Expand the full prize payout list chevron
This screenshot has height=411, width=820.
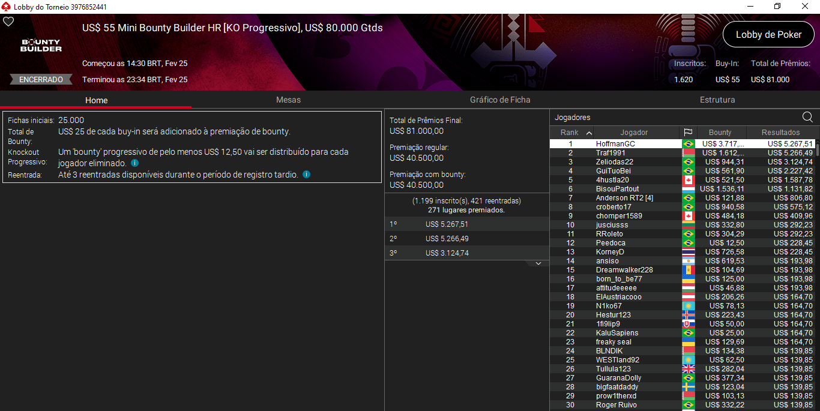tap(538, 263)
